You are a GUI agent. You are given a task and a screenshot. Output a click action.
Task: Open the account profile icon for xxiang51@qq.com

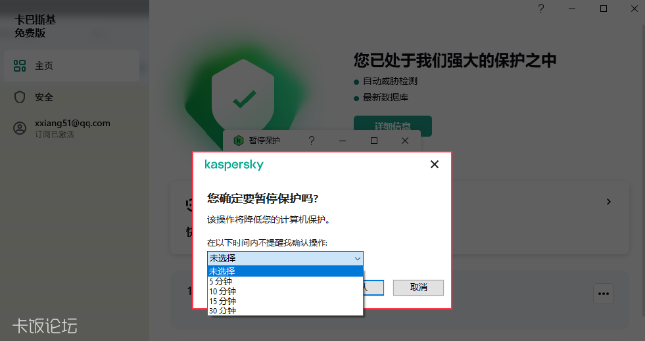pyautogui.click(x=20, y=128)
